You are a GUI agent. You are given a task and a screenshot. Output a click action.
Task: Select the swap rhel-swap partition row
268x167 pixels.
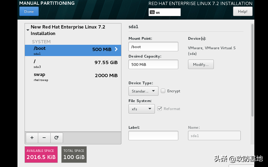pos(73,77)
